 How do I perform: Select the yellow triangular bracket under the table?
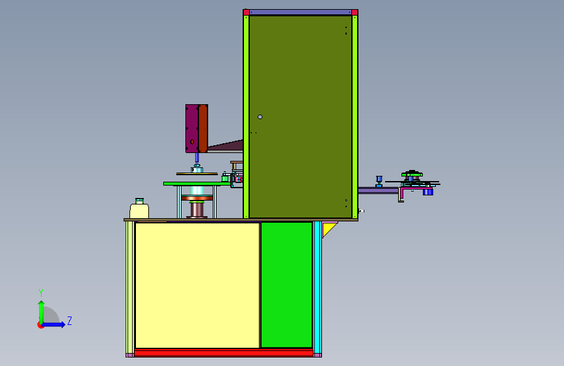coord(329,229)
